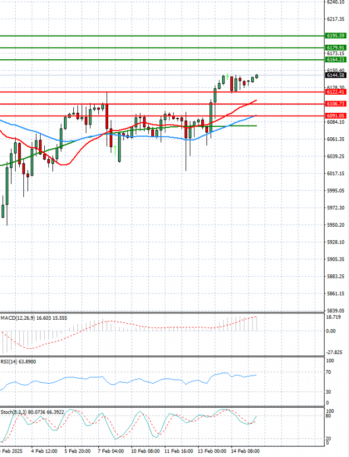Click the Stochastic scale value 20
The width and height of the screenshot is (349, 457).
pos(328,438)
